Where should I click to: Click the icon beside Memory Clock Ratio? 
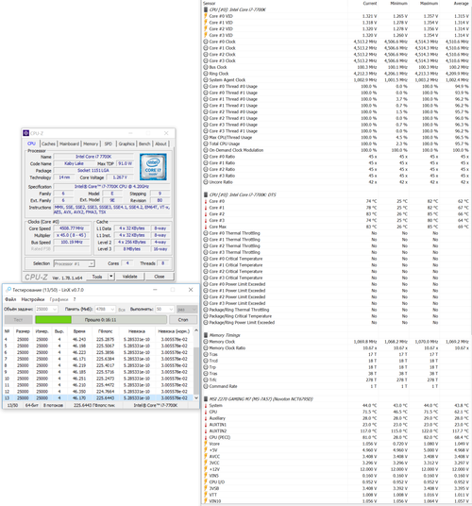coord(206,347)
